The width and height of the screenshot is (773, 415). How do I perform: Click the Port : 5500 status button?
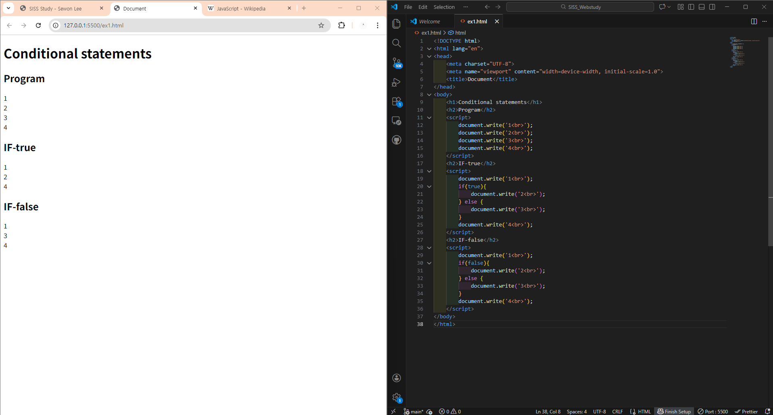[x=713, y=411]
